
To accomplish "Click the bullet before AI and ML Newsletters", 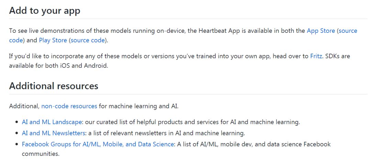I will [x=16, y=133].
